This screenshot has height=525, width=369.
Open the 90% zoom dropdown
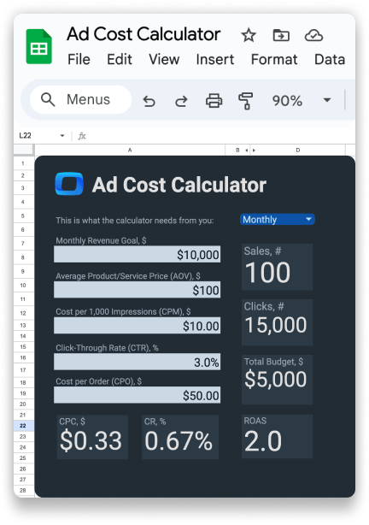pyautogui.click(x=327, y=100)
